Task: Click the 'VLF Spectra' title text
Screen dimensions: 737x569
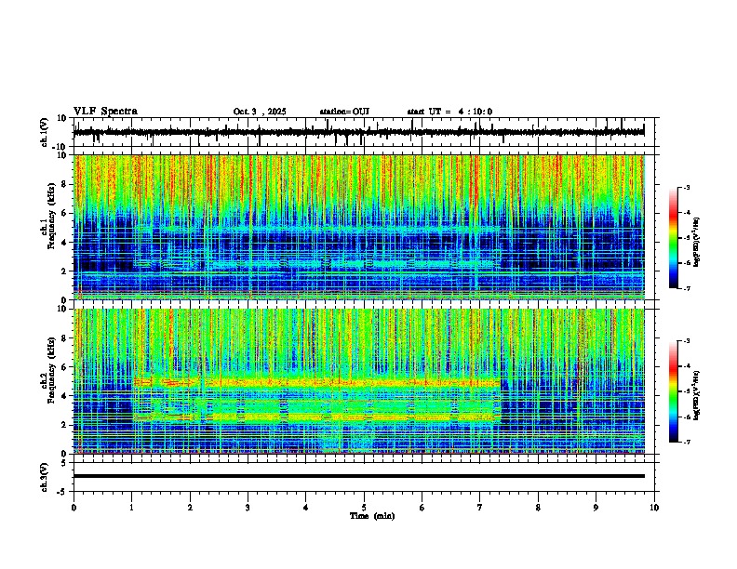Action: [105, 112]
